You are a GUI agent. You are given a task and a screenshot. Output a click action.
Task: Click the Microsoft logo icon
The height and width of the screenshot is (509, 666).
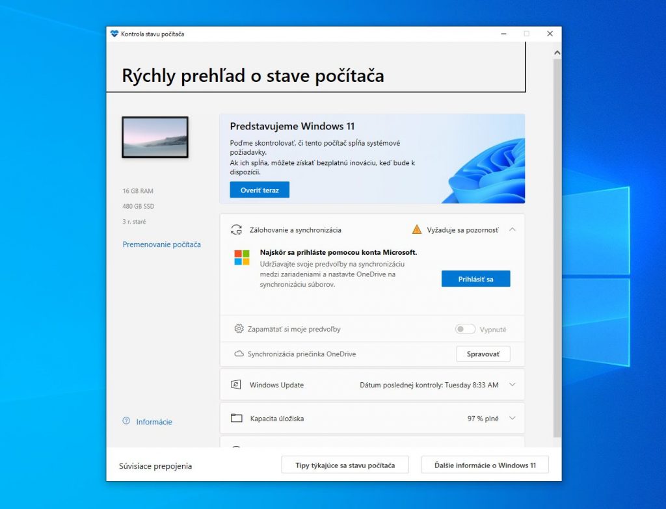pyautogui.click(x=242, y=257)
